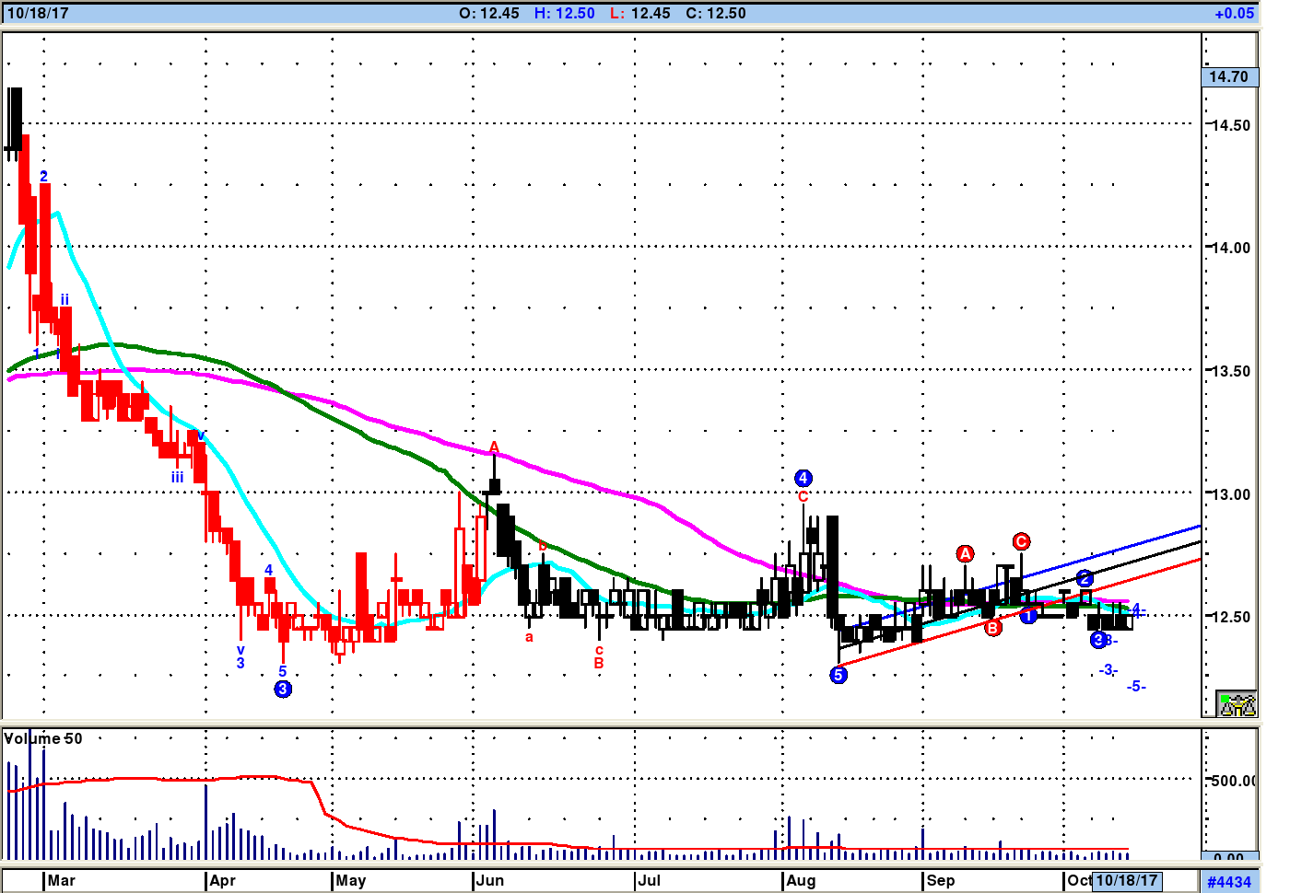The width and height of the screenshot is (1290, 893).
Task: Select the circled blue wave 2 marker in October
Action: [x=1085, y=578]
